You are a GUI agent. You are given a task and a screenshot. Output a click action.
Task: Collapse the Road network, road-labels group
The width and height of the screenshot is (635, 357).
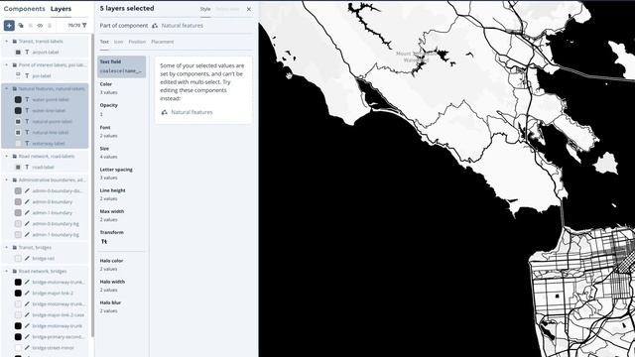click(7, 157)
